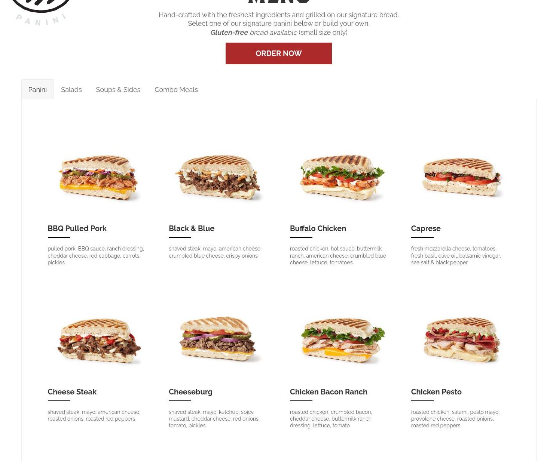550x461 pixels.
Task: Click the BBQ Pulled Pork sandwich image
Action: point(98,178)
